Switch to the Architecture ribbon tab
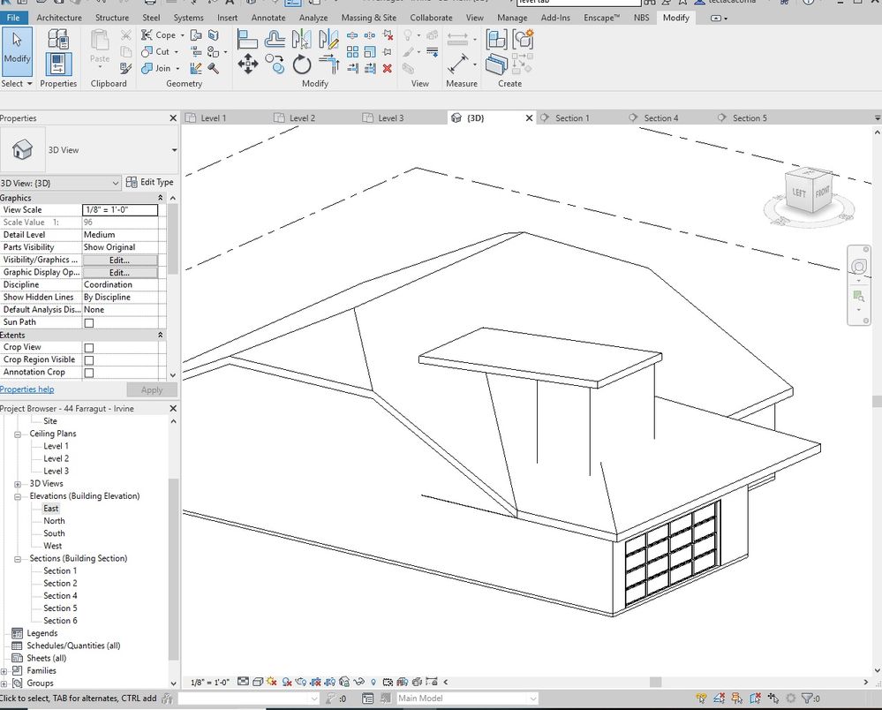This screenshot has width=882, height=710. click(58, 17)
